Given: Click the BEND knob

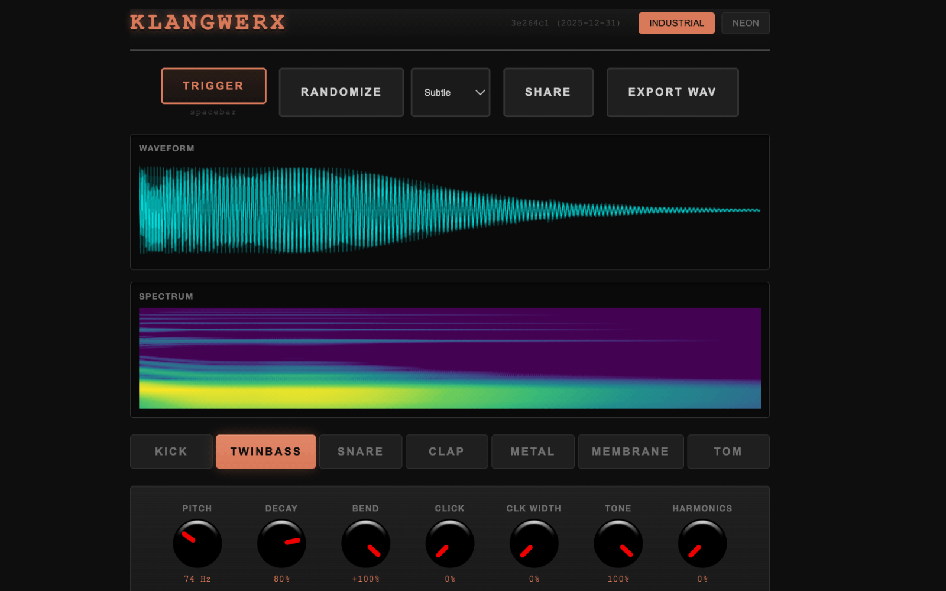Looking at the screenshot, I should coord(365,543).
